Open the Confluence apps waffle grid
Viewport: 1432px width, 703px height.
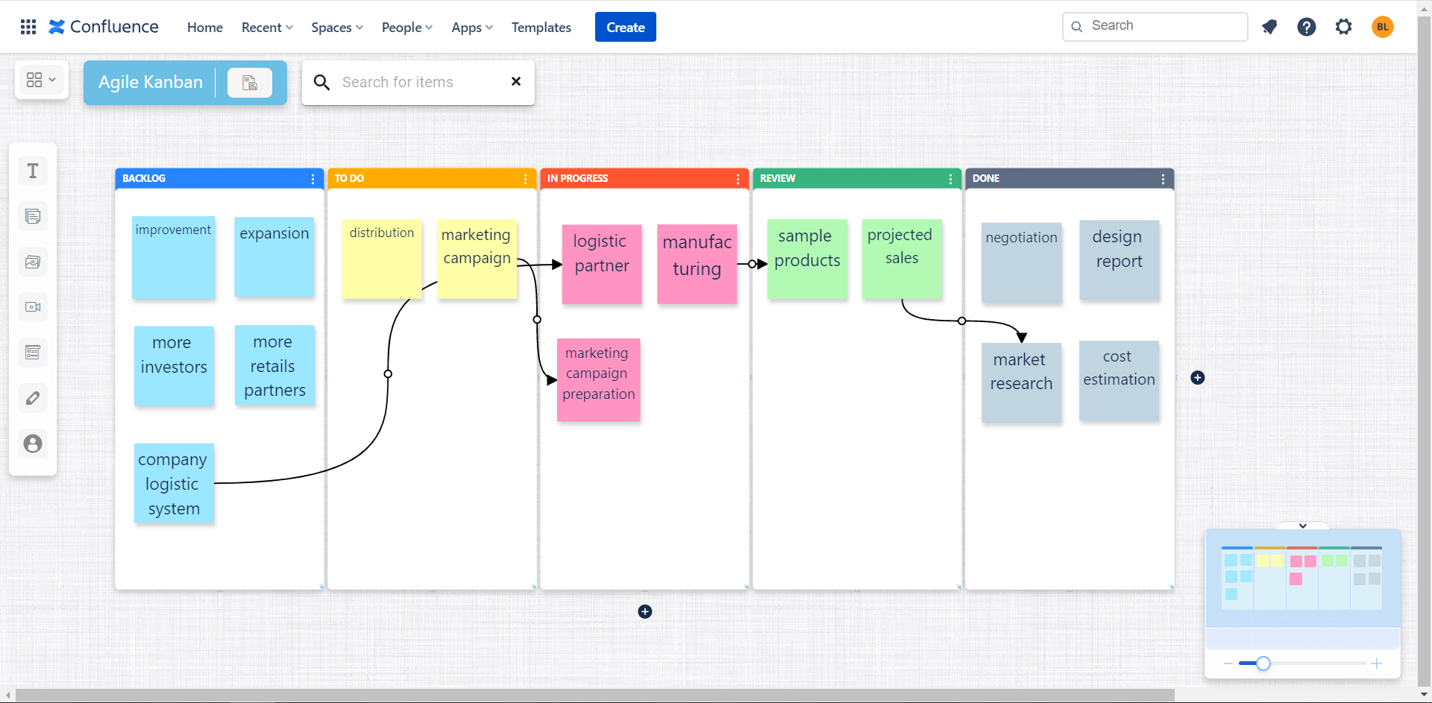click(x=28, y=26)
